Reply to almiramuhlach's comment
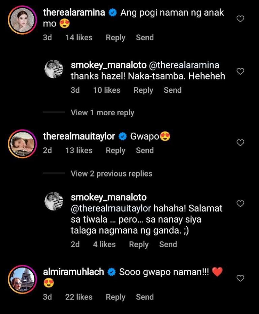 115,297
